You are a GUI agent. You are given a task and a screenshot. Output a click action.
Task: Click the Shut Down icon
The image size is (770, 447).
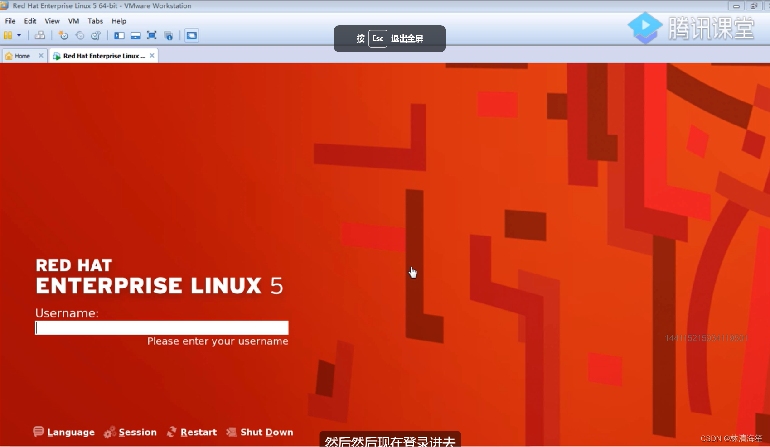232,432
